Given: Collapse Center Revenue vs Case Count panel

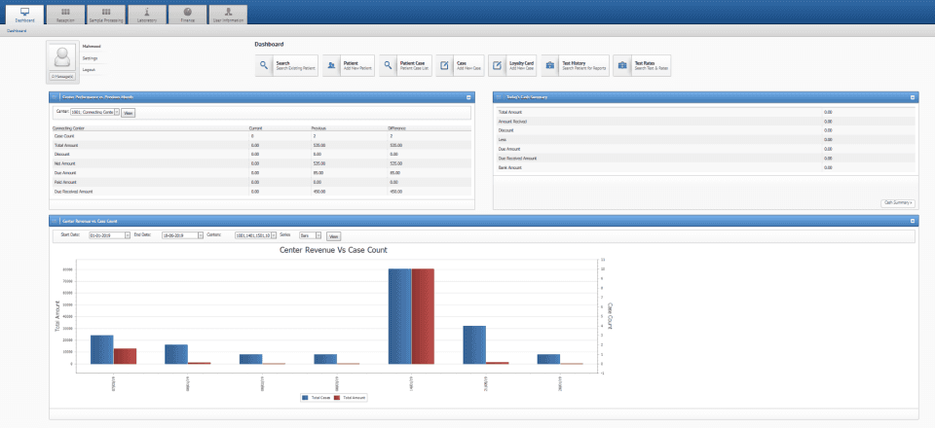Looking at the screenshot, I should (x=913, y=220).
